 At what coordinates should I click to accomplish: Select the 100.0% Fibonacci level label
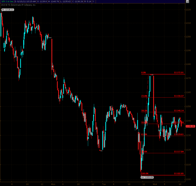(145, 174)
